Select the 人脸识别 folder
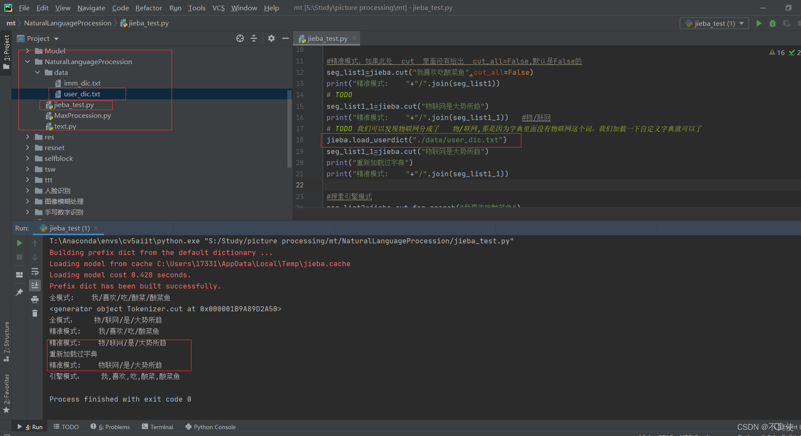Viewport: 801px width, 436px height. click(57, 190)
